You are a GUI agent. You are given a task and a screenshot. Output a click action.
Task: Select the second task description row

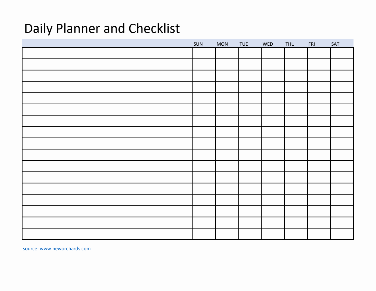click(107, 64)
